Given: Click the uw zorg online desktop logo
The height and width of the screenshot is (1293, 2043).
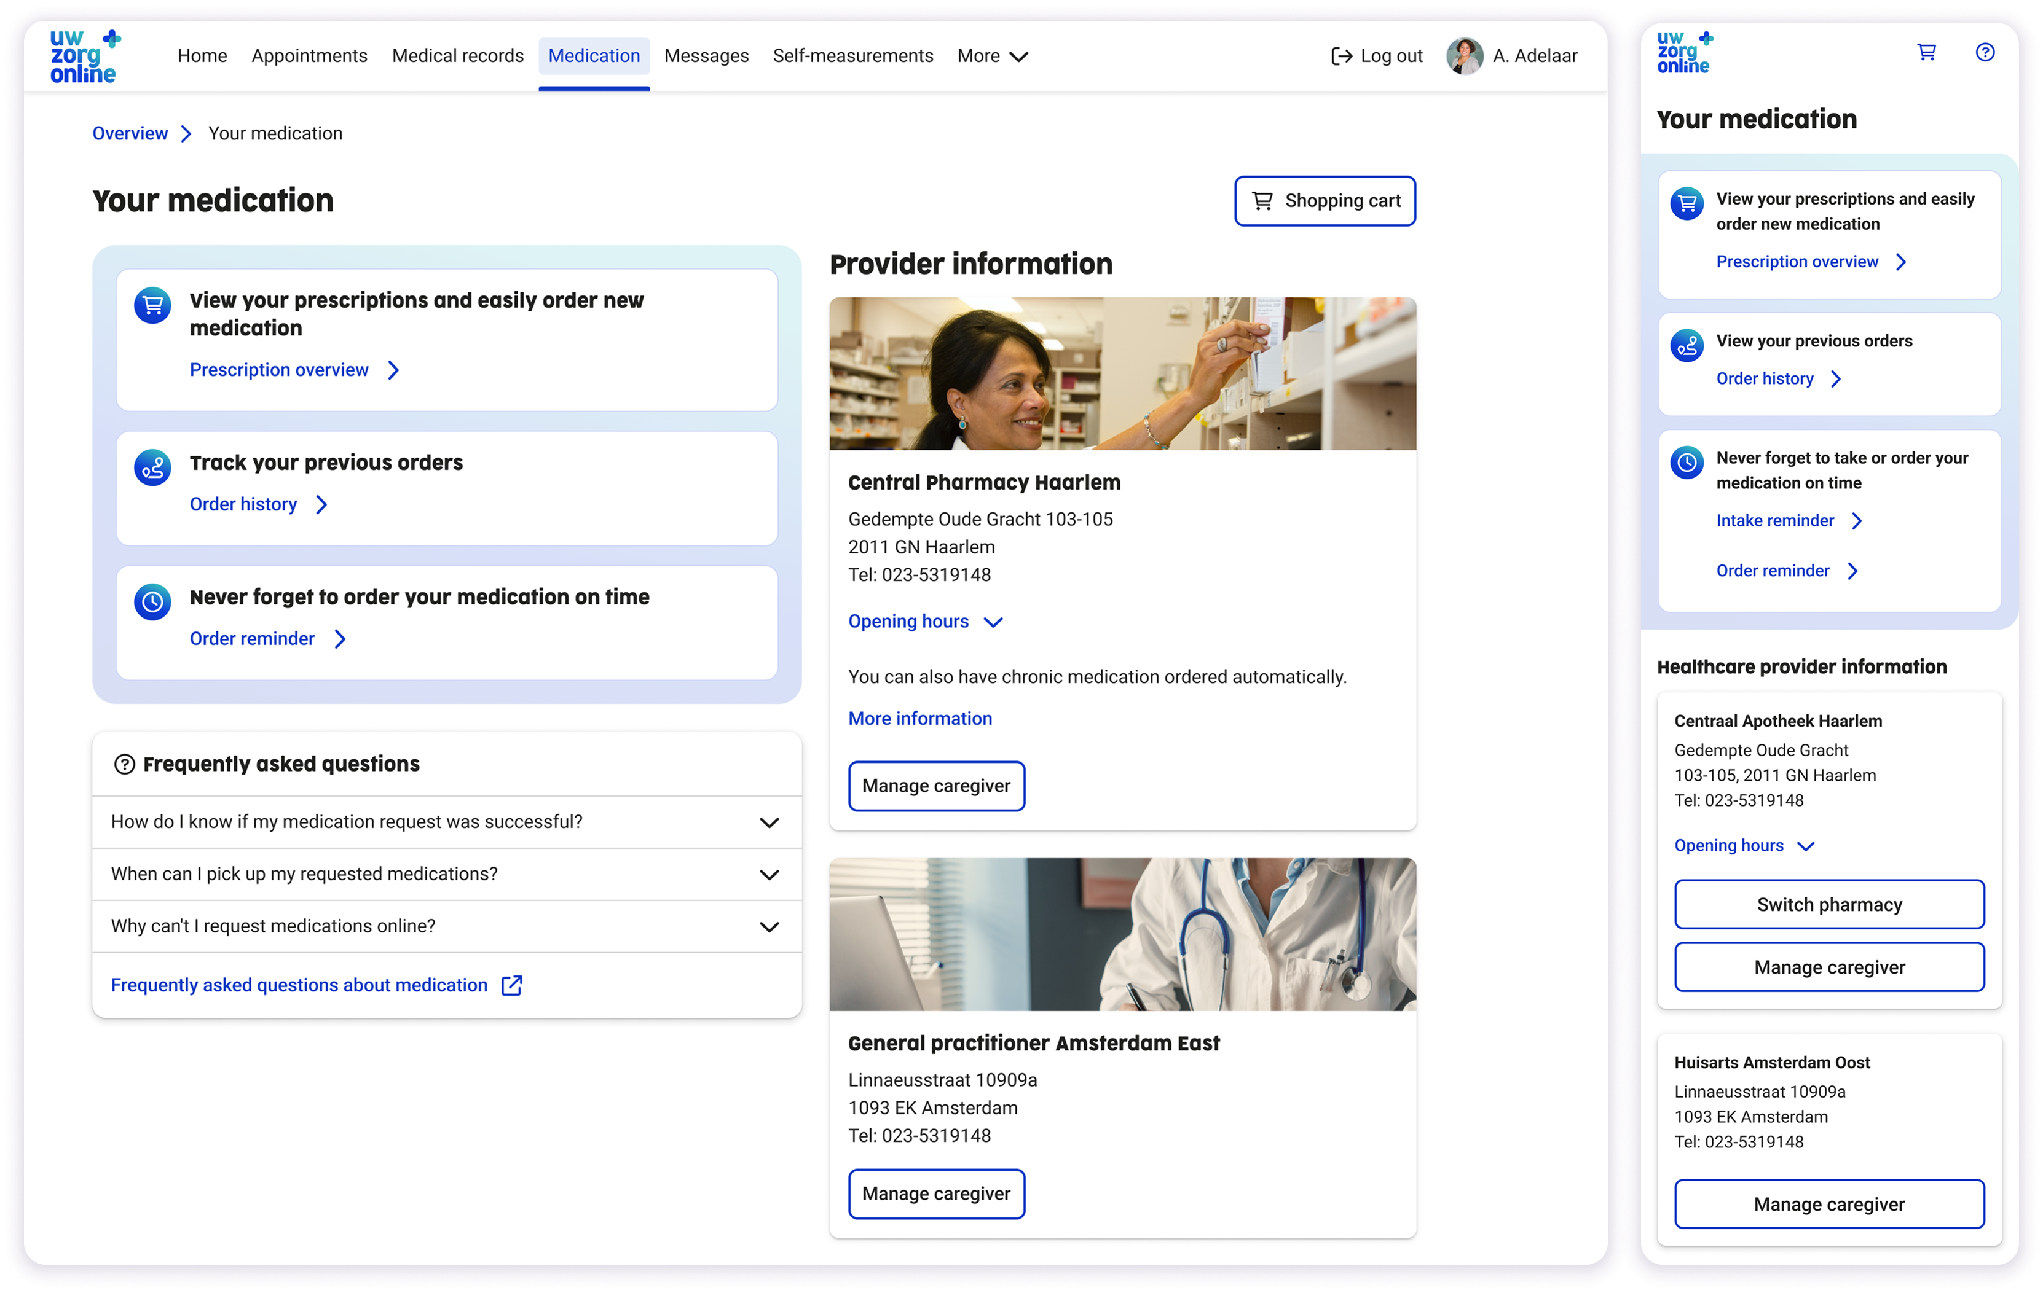Looking at the screenshot, I should [x=84, y=57].
